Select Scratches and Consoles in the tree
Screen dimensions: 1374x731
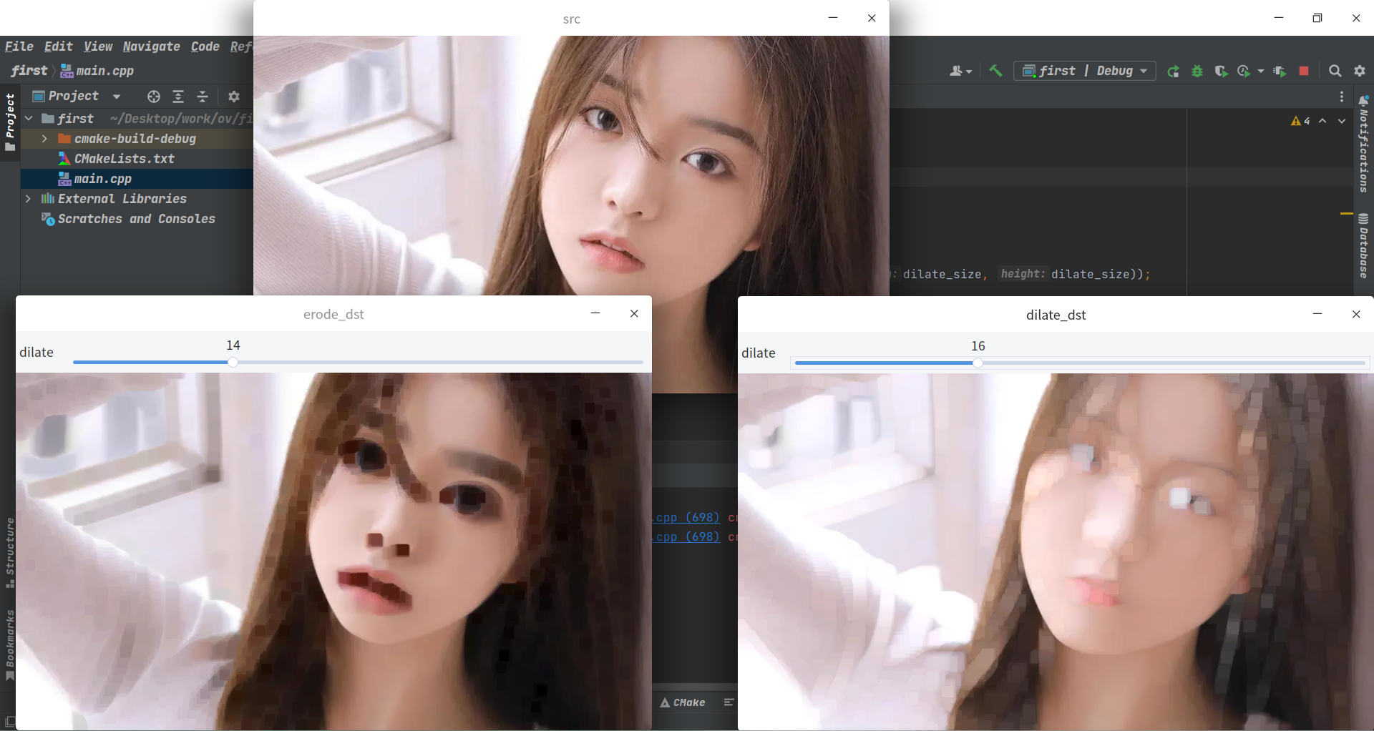(x=137, y=219)
